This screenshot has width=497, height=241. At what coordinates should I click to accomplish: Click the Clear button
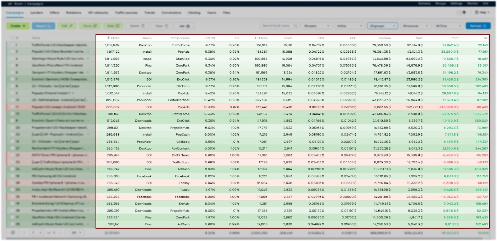(x=162, y=26)
